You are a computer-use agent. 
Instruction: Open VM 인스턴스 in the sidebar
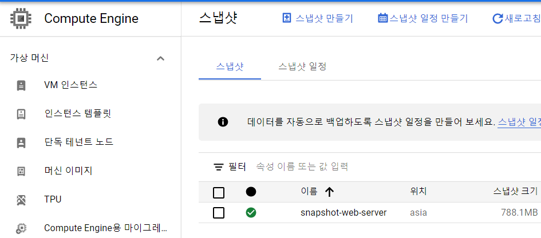click(x=71, y=85)
